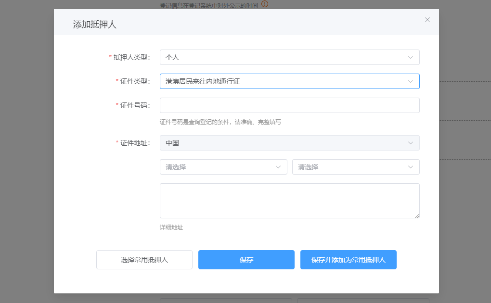This screenshot has height=303, width=491.
Task: Open the first 请选择 province dropdown
Action: [x=223, y=167]
